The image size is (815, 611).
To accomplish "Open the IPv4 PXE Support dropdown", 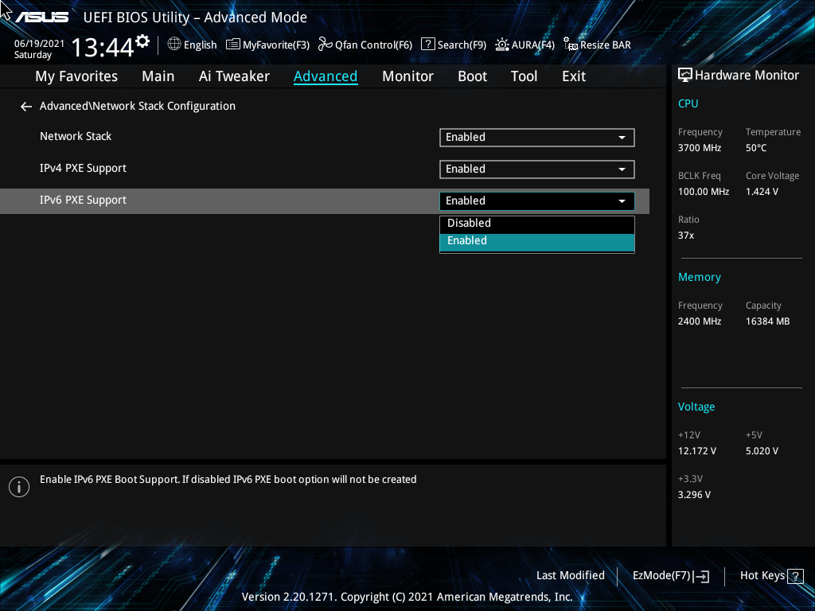I will tap(536, 169).
